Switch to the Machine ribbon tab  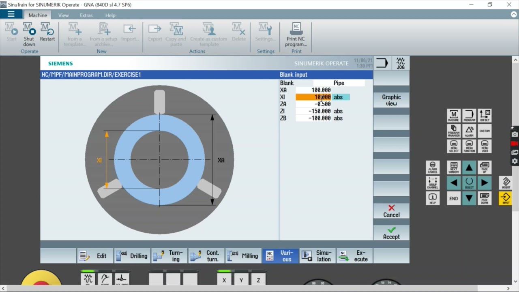(38, 15)
